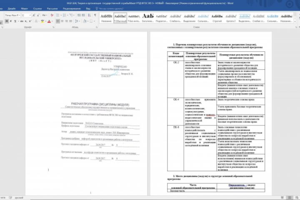Click the ОК-4 cell in the competencies table
This screenshot has height=200, width=300.
(x=176, y=112)
